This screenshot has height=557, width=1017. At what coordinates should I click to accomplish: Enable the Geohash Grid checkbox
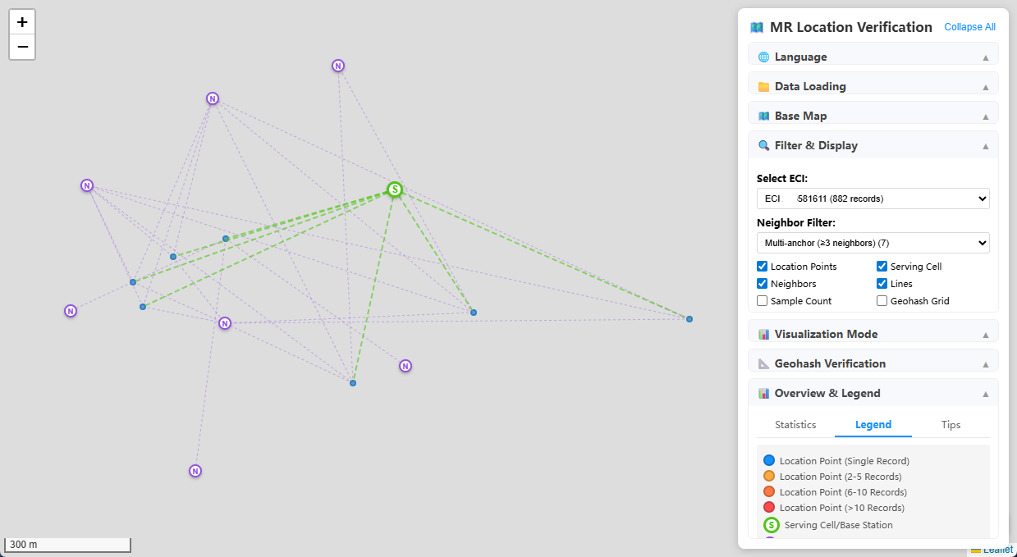pyautogui.click(x=882, y=301)
